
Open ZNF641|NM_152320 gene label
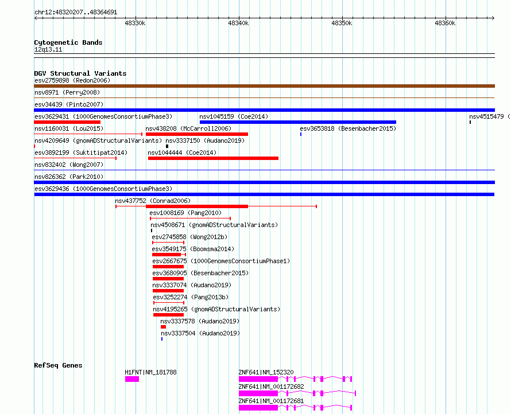(266, 372)
